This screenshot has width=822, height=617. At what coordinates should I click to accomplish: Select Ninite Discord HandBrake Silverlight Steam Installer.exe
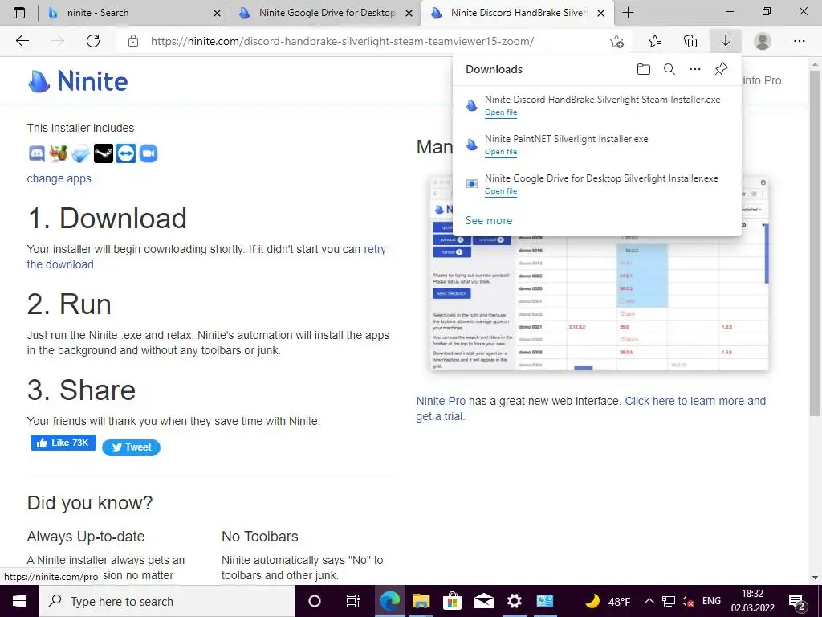tap(597, 105)
